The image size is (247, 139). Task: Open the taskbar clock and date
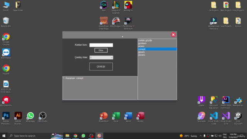pyautogui.click(x=233, y=136)
